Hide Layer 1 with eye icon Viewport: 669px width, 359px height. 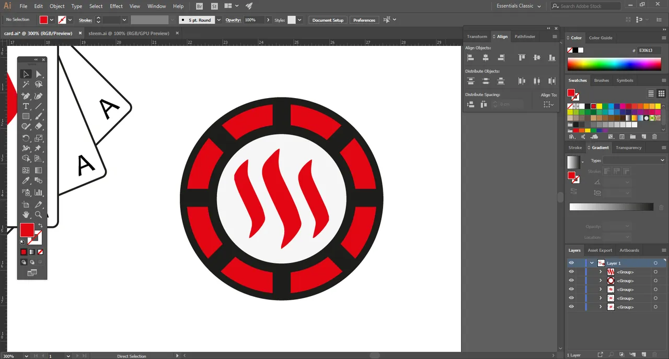point(571,263)
